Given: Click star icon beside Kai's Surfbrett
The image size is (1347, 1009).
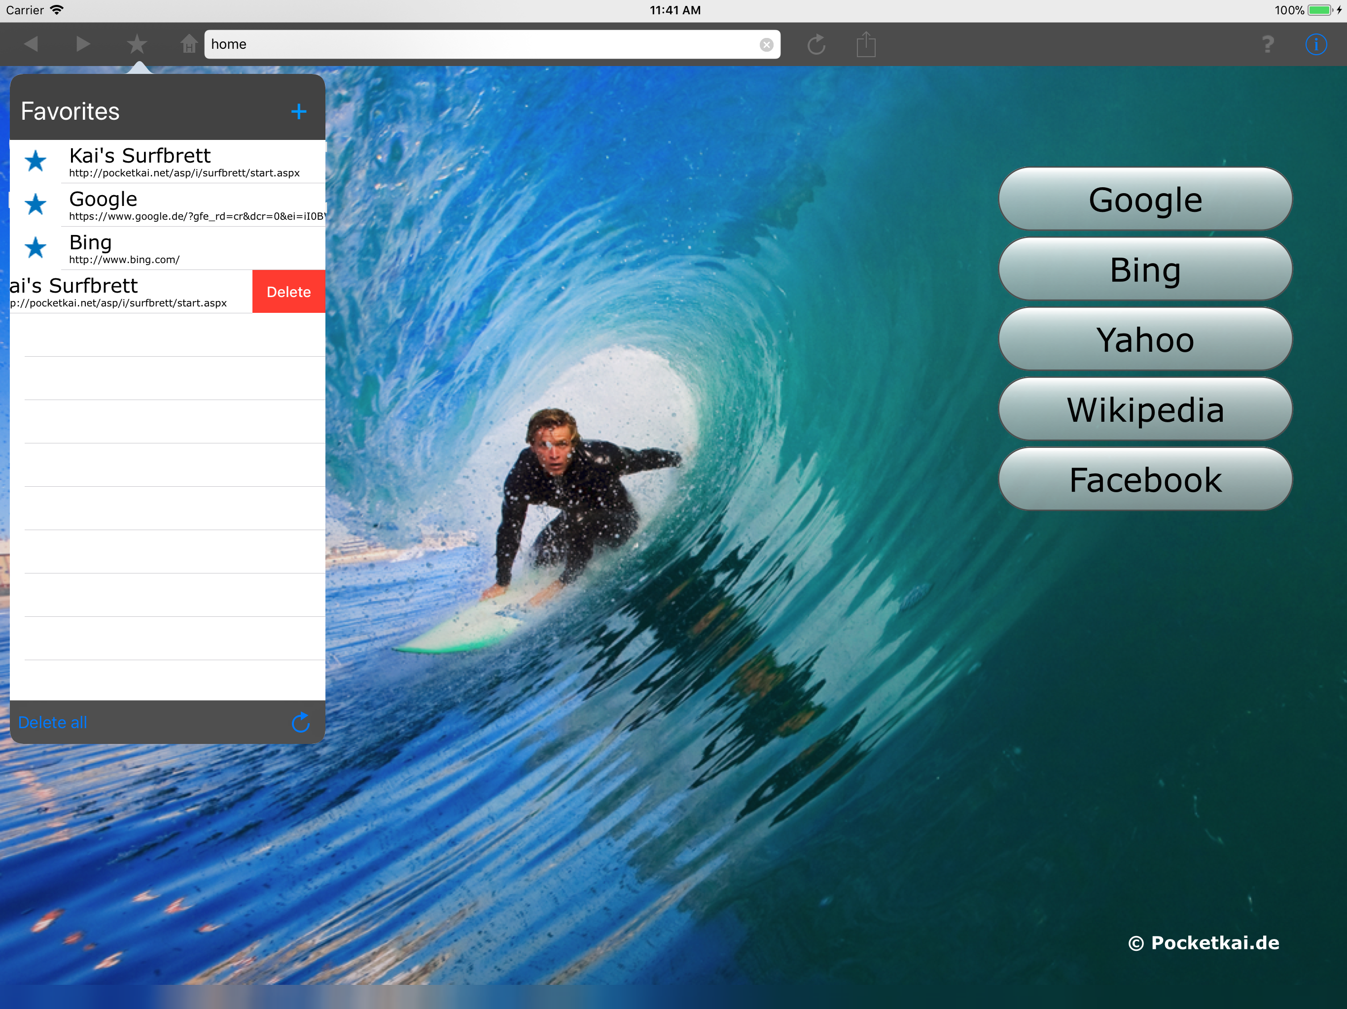Looking at the screenshot, I should click(35, 161).
